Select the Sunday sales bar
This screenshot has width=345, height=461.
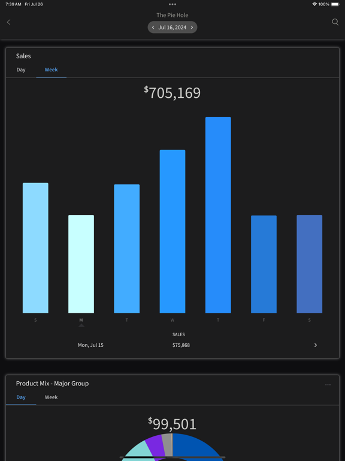coord(35,248)
